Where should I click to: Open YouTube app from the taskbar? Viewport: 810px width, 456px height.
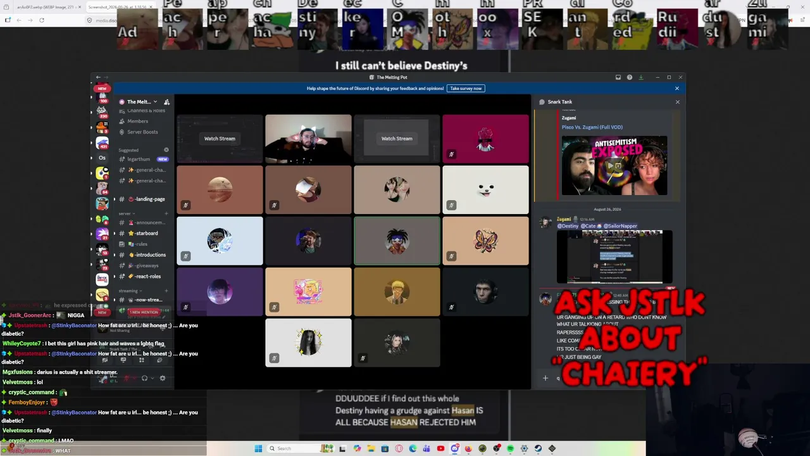click(440, 448)
